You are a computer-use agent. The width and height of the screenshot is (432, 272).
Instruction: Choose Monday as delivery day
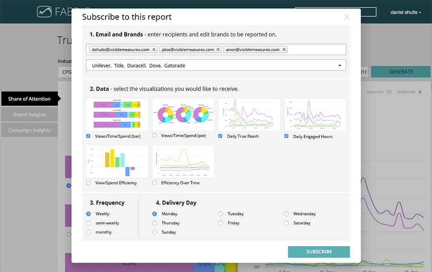(155, 213)
